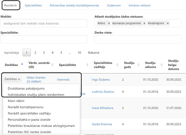This screenshot has width=186, height=135.
Task: Switch to the Specialitātes tab
Action: (x=33, y=5)
